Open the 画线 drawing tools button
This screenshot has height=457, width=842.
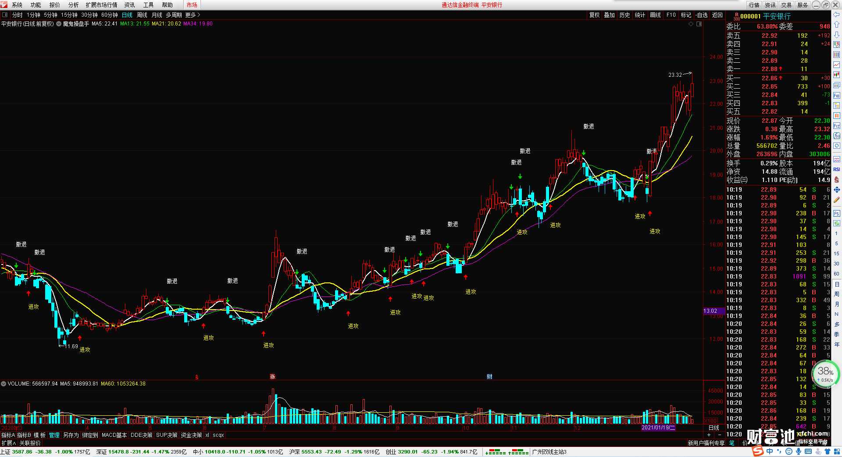(x=656, y=15)
